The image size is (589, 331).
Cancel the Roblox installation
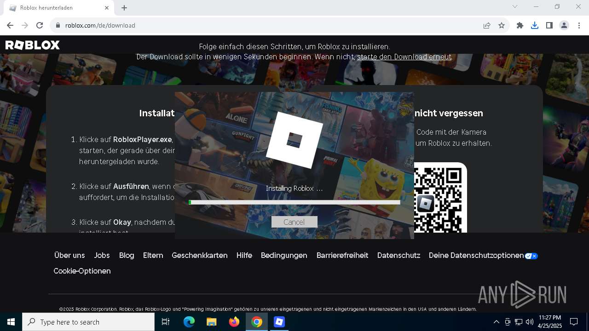[294, 222]
